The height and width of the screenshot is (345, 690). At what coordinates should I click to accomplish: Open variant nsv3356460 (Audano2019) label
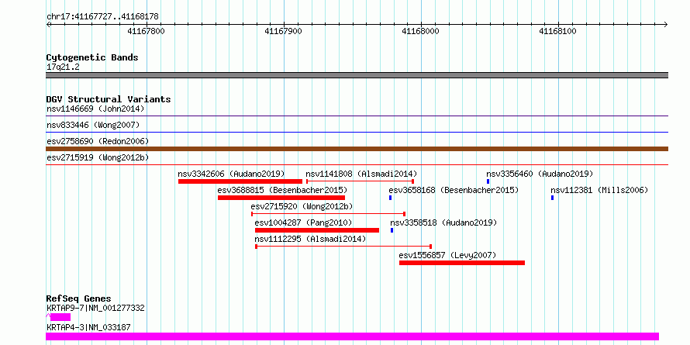[x=540, y=174]
